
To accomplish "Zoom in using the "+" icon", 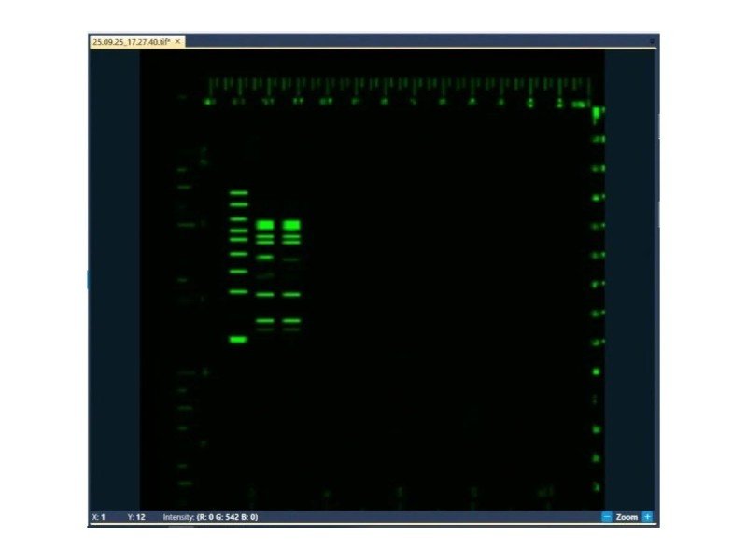I will pos(647,517).
